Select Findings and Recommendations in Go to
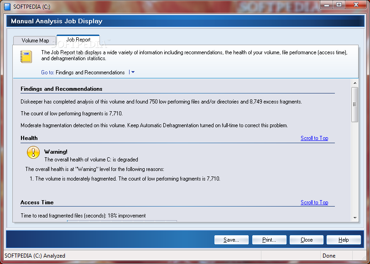 (90, 72)
